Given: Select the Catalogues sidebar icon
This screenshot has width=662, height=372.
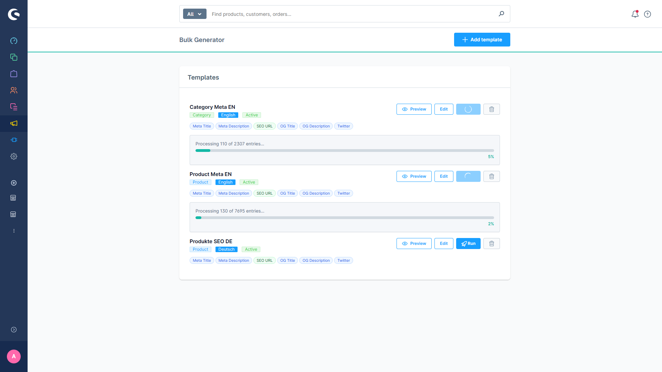Looking at the screenshot, I should 14,57.
